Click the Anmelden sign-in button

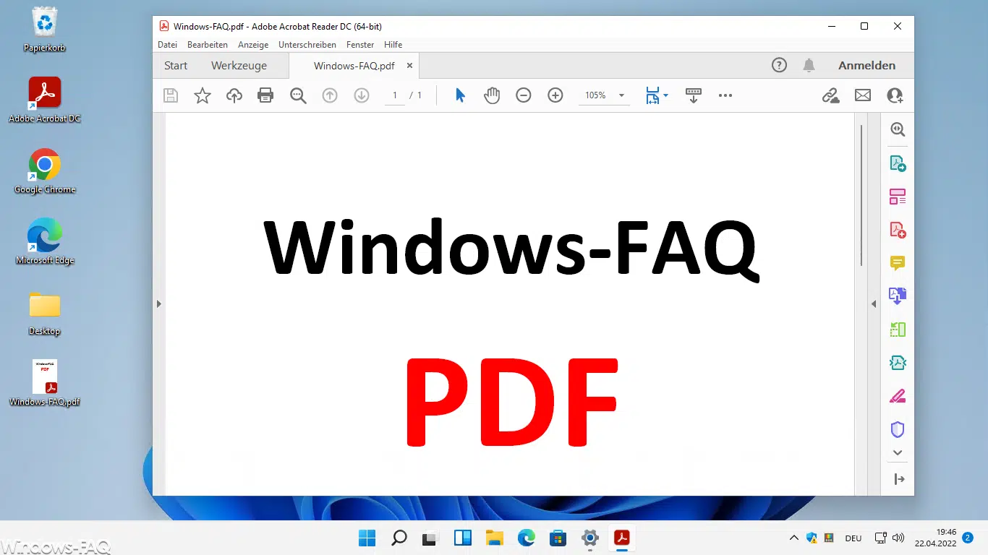coord(866,66)
